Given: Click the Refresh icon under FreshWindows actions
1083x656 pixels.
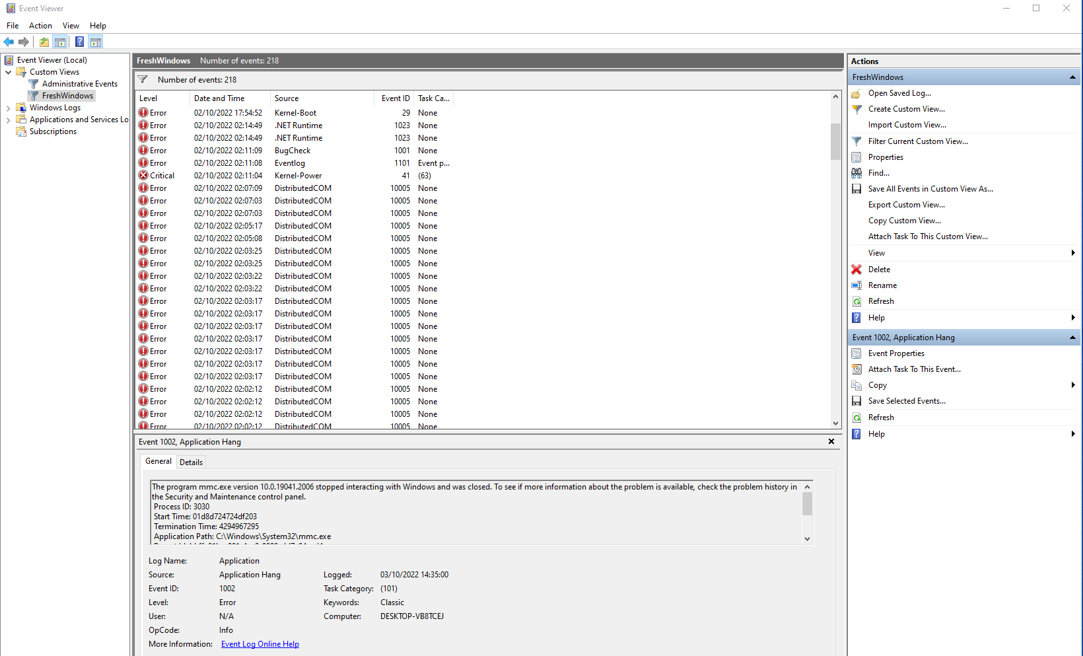Looking at the screenshot, I should pos(856,301).
